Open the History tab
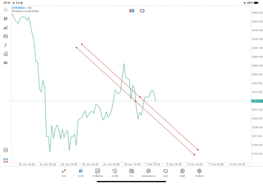The width and height of the screenshot is (263, 184). click(114, 173)
